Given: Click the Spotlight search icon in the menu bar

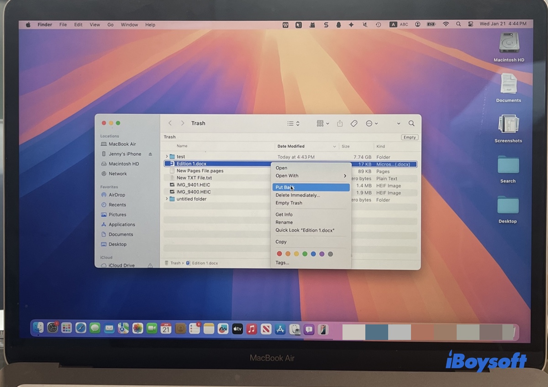Looking at the screenshot, I should tap(458, 24).
